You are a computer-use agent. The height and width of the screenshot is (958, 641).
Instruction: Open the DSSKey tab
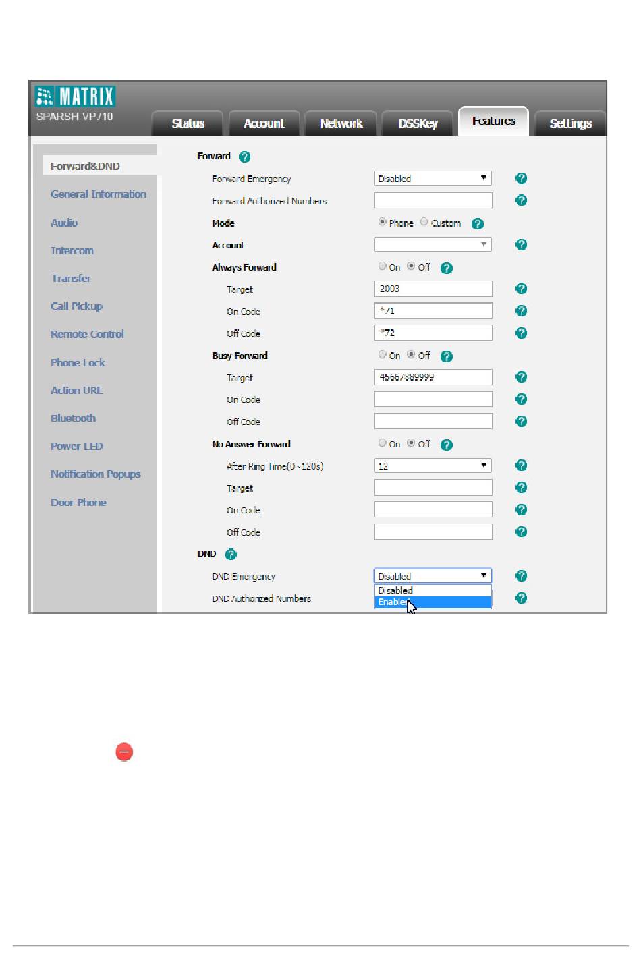click(x=418, y=123)
